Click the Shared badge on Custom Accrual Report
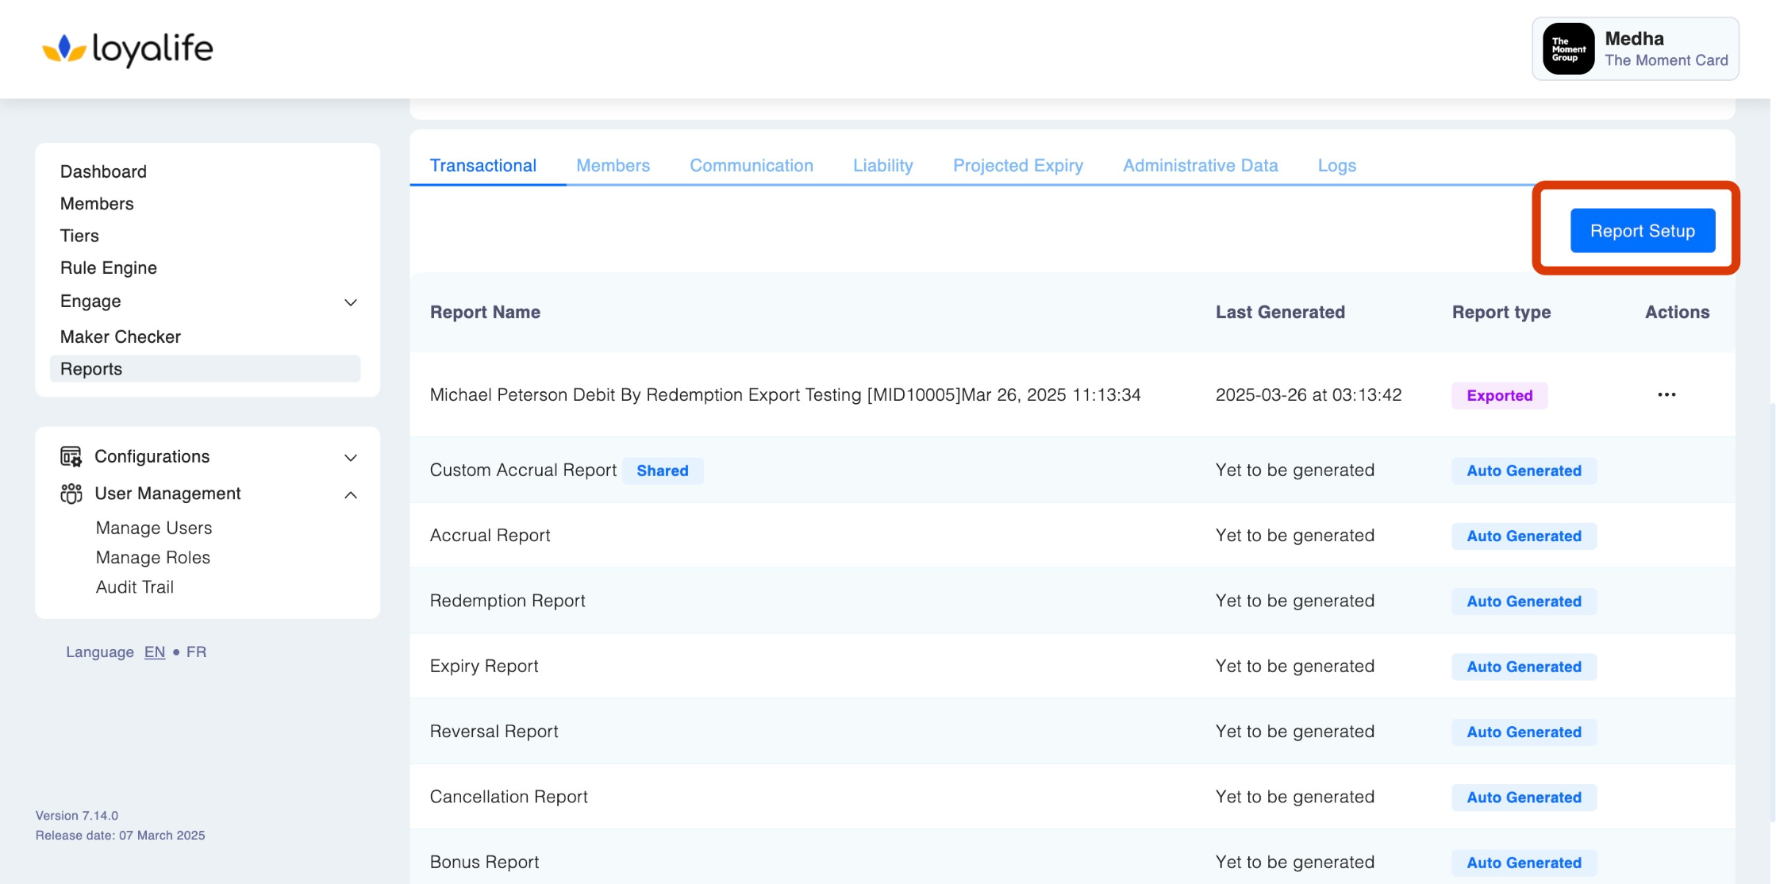Screen dimensions: 1776x884 (x=662, y=471)
